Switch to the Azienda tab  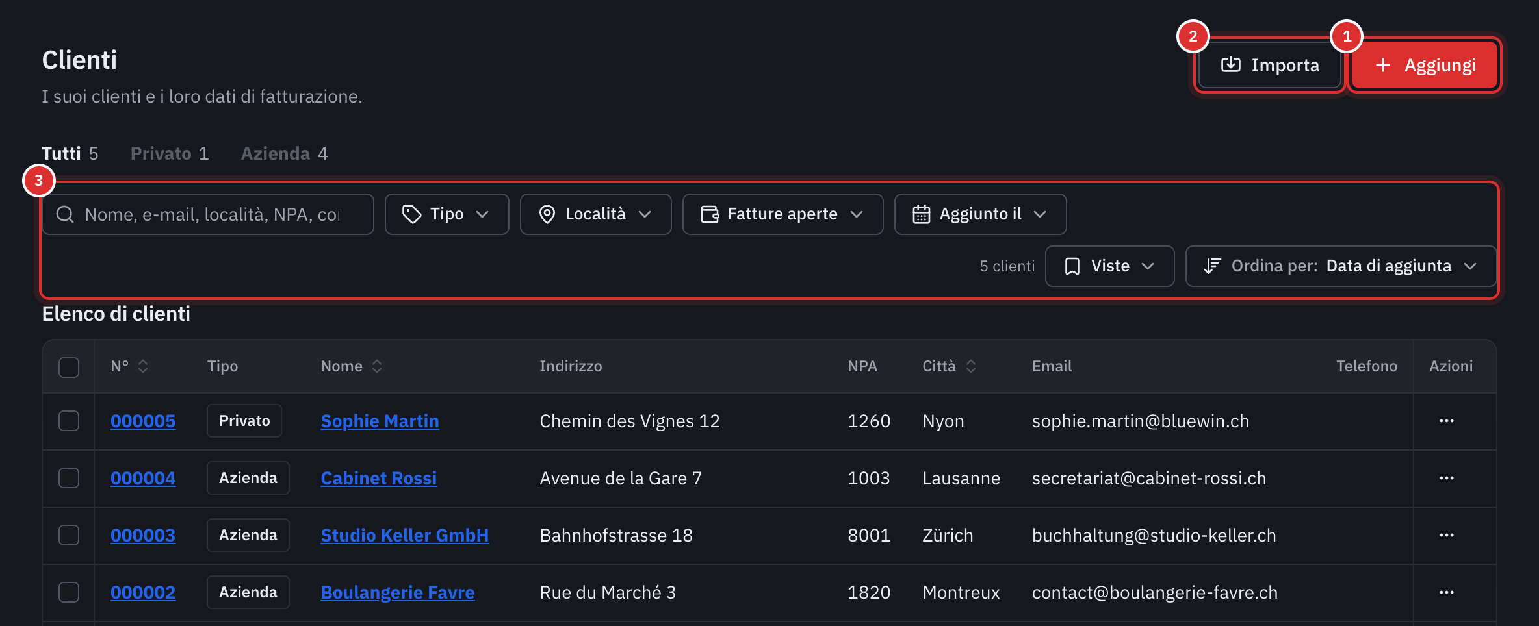pos(284,153)
